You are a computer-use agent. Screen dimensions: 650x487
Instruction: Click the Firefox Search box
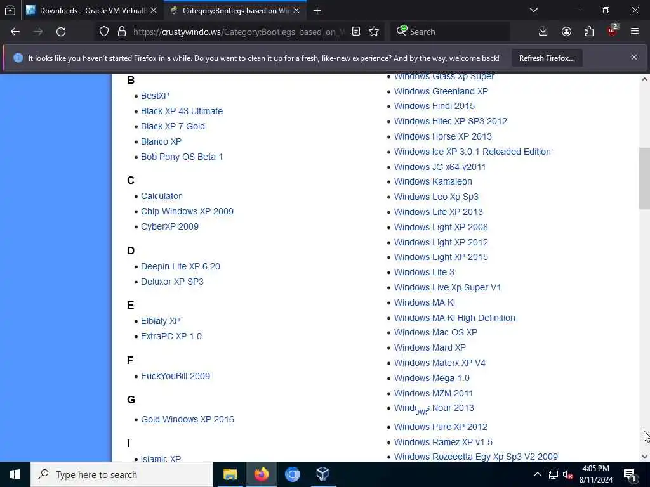click(452, 32)
